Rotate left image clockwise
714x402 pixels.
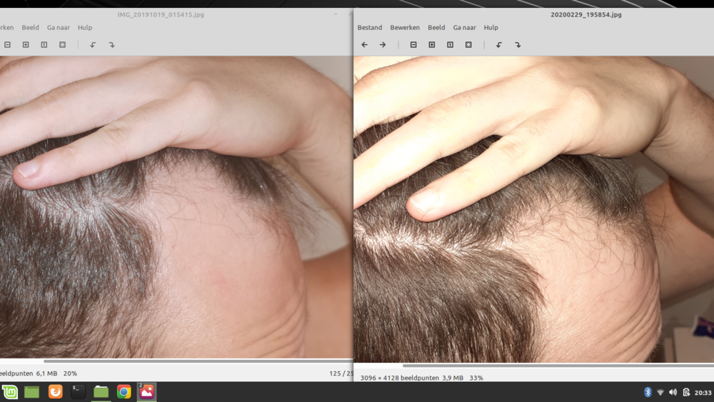coord(111,45)
